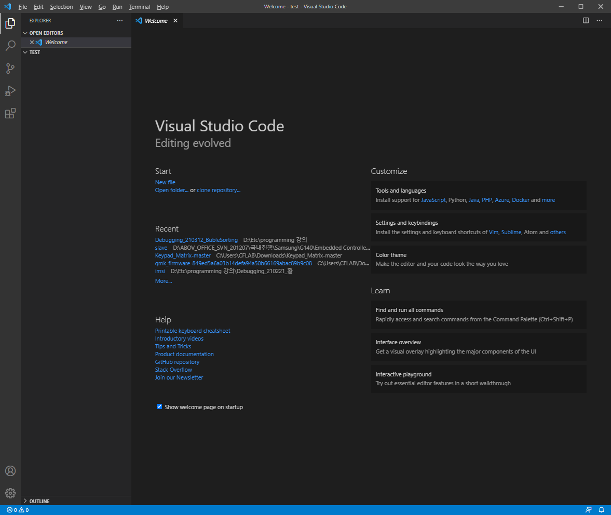Close the Welcome tab
This screenshot has height=515, width=611.
pyautogui.click(x=175, y=21)
